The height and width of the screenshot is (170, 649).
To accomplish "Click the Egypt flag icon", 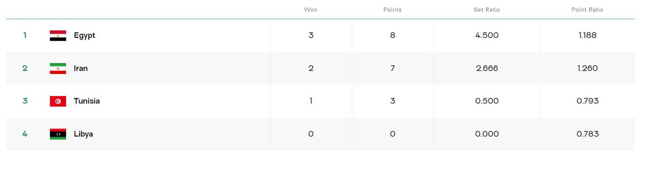I will 58,35.
